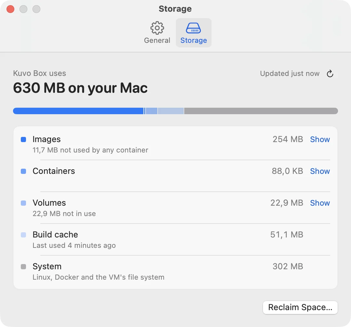
Task: Click the Volumes row title
Action: tap(49, 203)
